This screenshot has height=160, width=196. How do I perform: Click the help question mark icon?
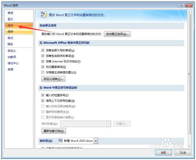[x=181, y=5]
